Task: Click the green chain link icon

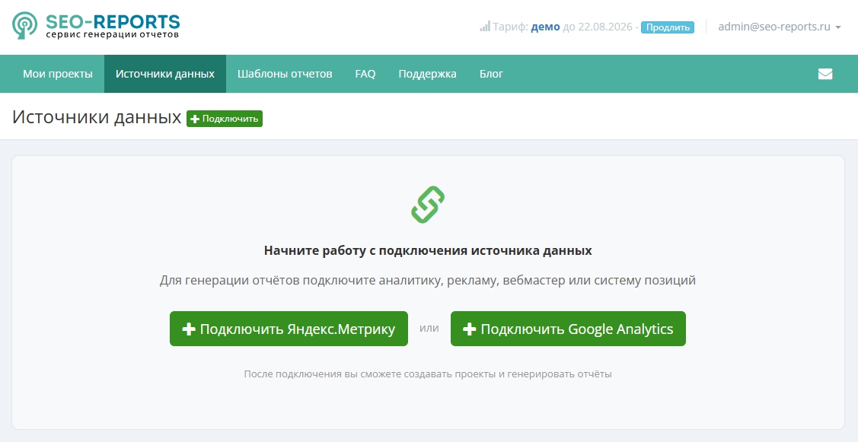Action: 428,205
